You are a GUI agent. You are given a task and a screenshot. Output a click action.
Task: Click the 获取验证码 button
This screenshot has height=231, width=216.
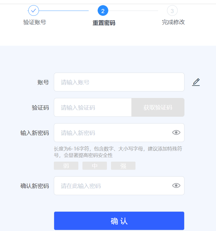158,107
